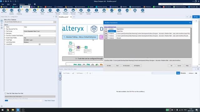
Task: Select the Tile tool icon
Action: [135, 10]
